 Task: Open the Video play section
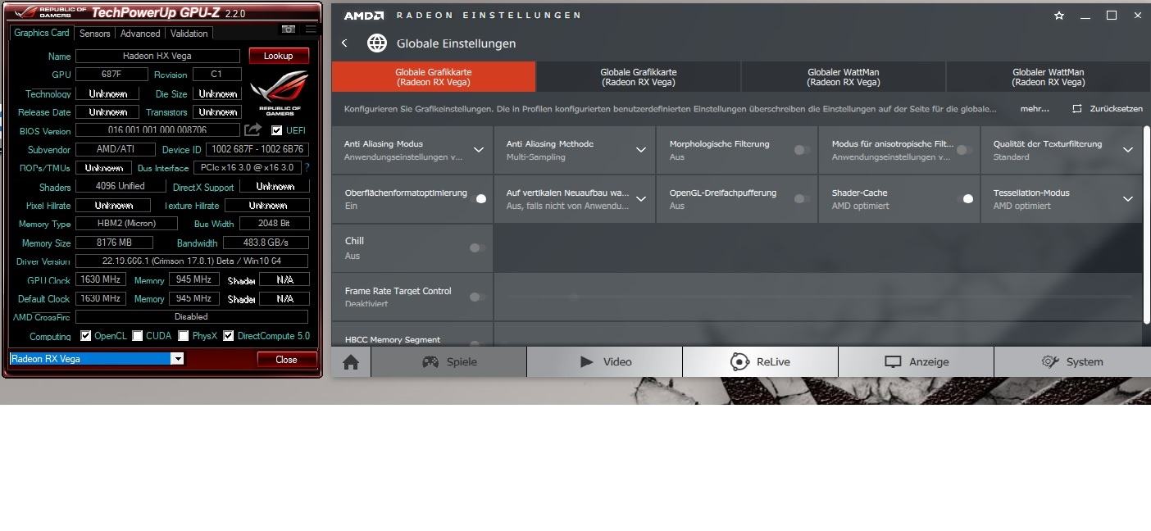click(605, 361)
